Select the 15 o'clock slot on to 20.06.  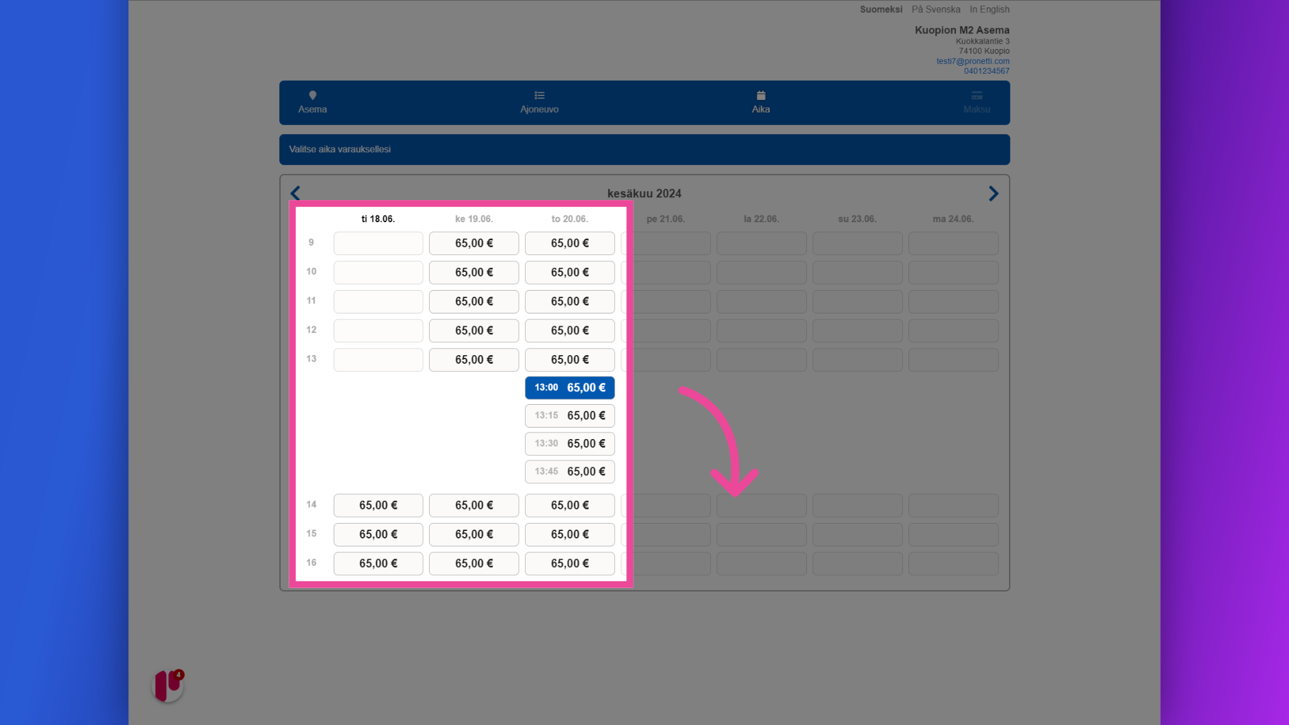[570, 534]
